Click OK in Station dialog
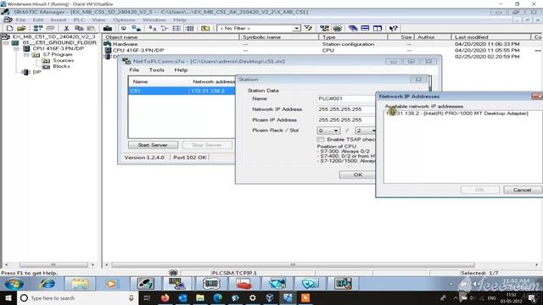This screenshot has height=305, width=543. click(358, 175)
